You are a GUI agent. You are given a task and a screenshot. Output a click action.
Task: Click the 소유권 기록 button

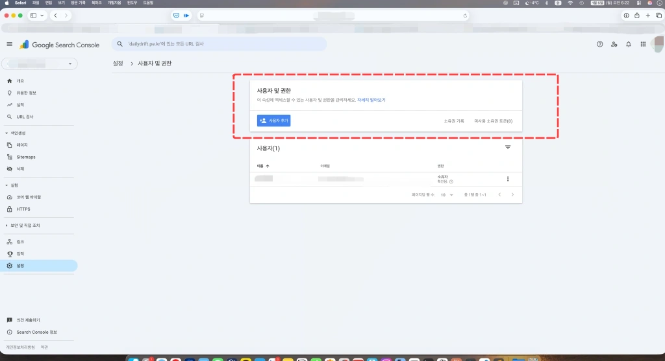(453, 121)
